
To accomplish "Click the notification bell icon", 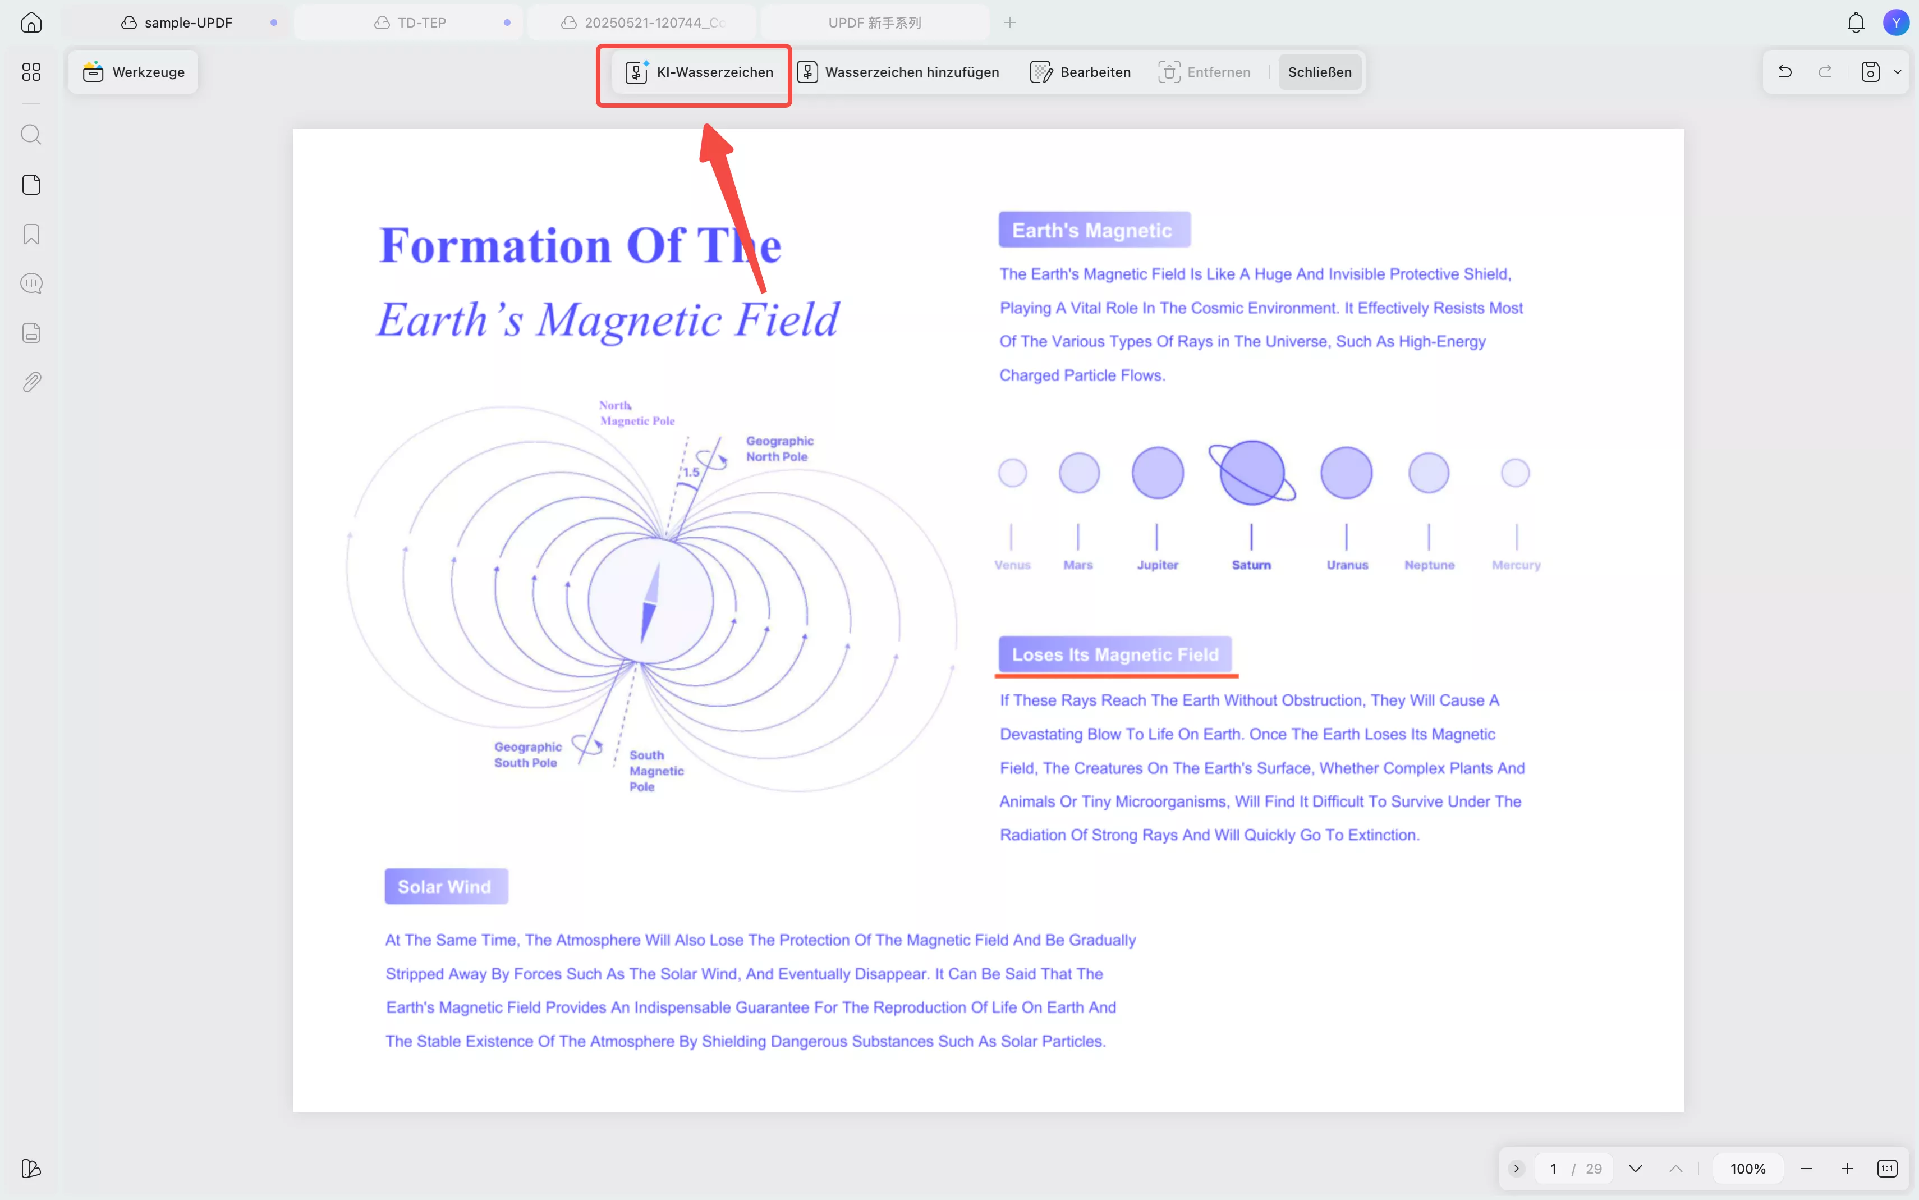I will pos(1856,22).
